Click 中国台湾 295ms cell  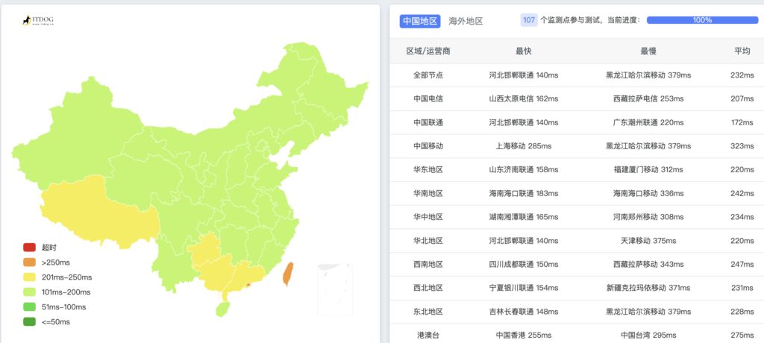[648, 336]
